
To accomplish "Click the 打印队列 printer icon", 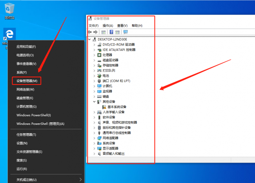I will click(x=99, y=71).
